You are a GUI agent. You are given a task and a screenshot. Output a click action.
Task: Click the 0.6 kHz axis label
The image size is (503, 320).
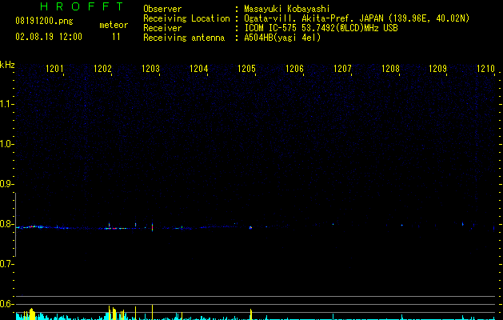6,304
